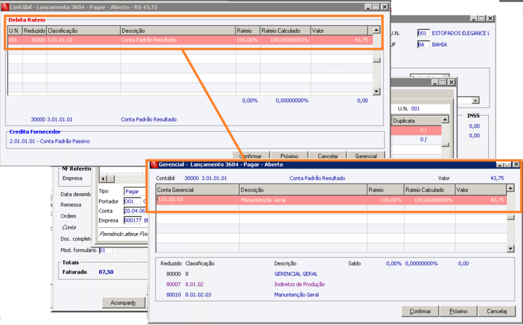Select the Conta Padrão Resultado rateio row
This screenshot has height=325, width=523.
click(190, 40)
